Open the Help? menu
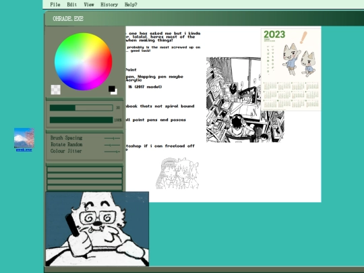Viewport: 364px width, 273px height. (131, 5)
